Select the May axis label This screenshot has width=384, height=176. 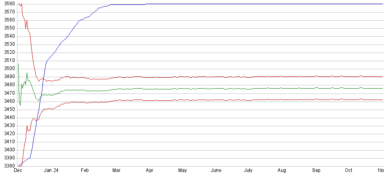click(x=183, y=171)
